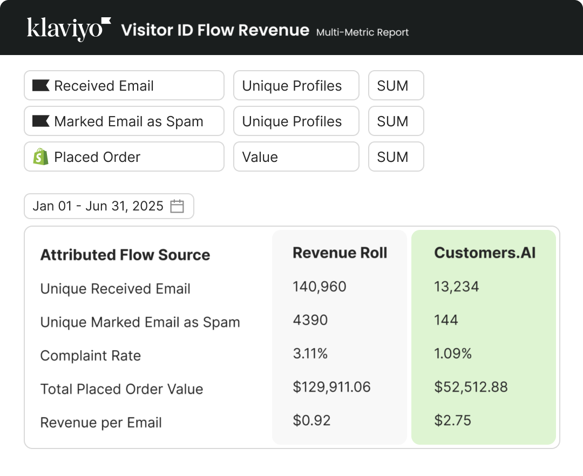This screenshot has height=476, width=583.
Task: Click the Complaint Rate row label
Action: pos(91,356)
